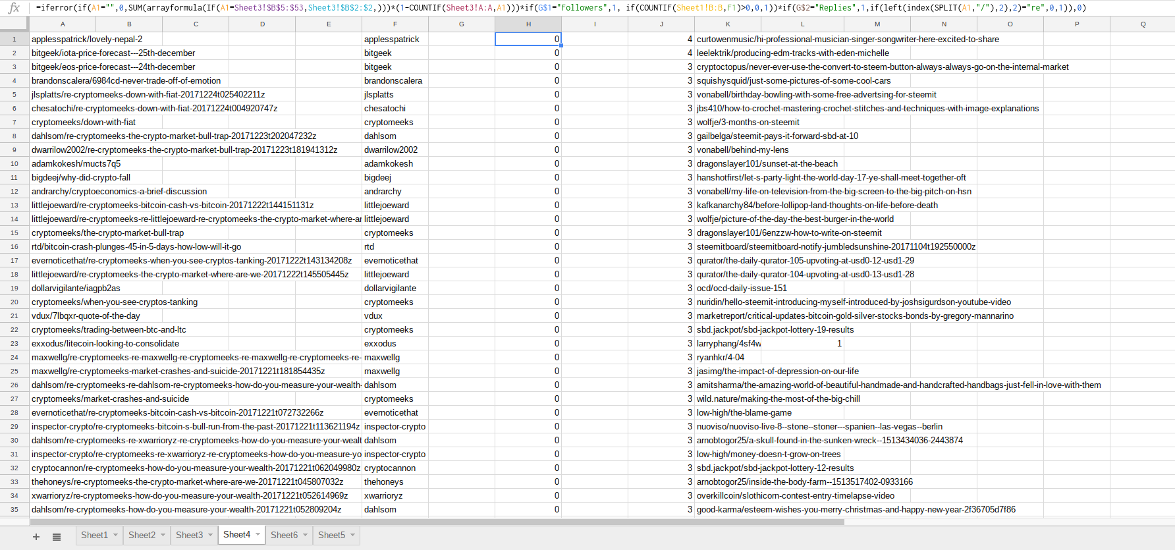This screenshot has width=1175, height=550.
Task: Select row 35 header
Action: [x=14, y=509]
